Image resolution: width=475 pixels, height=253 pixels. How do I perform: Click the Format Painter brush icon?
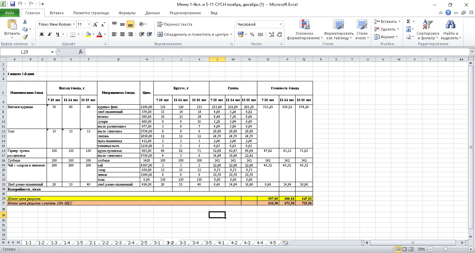pyautogui.click(x=25, y=37)
